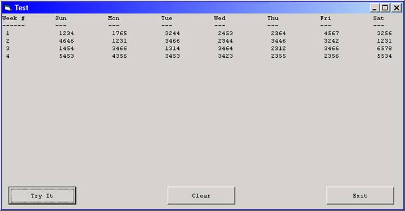Select the 'Mon' column header
405x211 pixels.
[114, 19]
